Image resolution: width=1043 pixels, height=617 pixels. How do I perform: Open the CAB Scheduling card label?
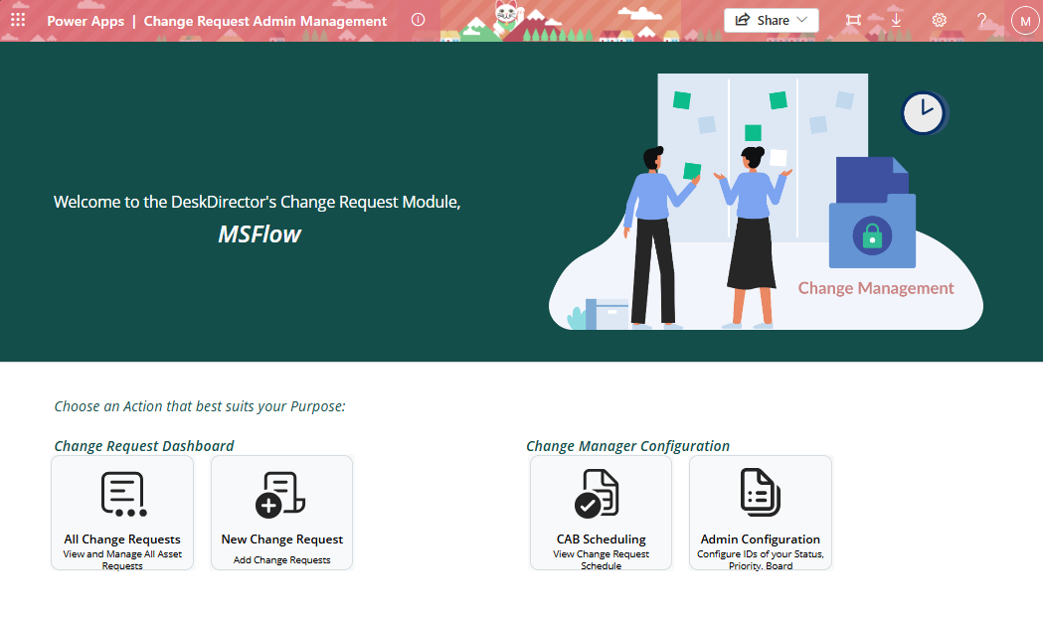[602, 540]
